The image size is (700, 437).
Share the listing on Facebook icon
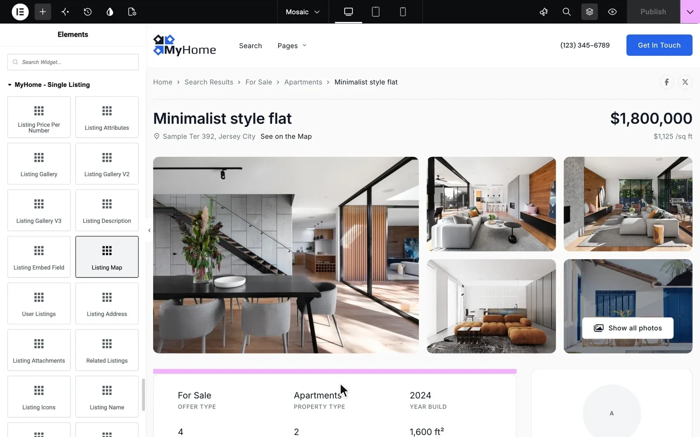click(x=667, y=82)
